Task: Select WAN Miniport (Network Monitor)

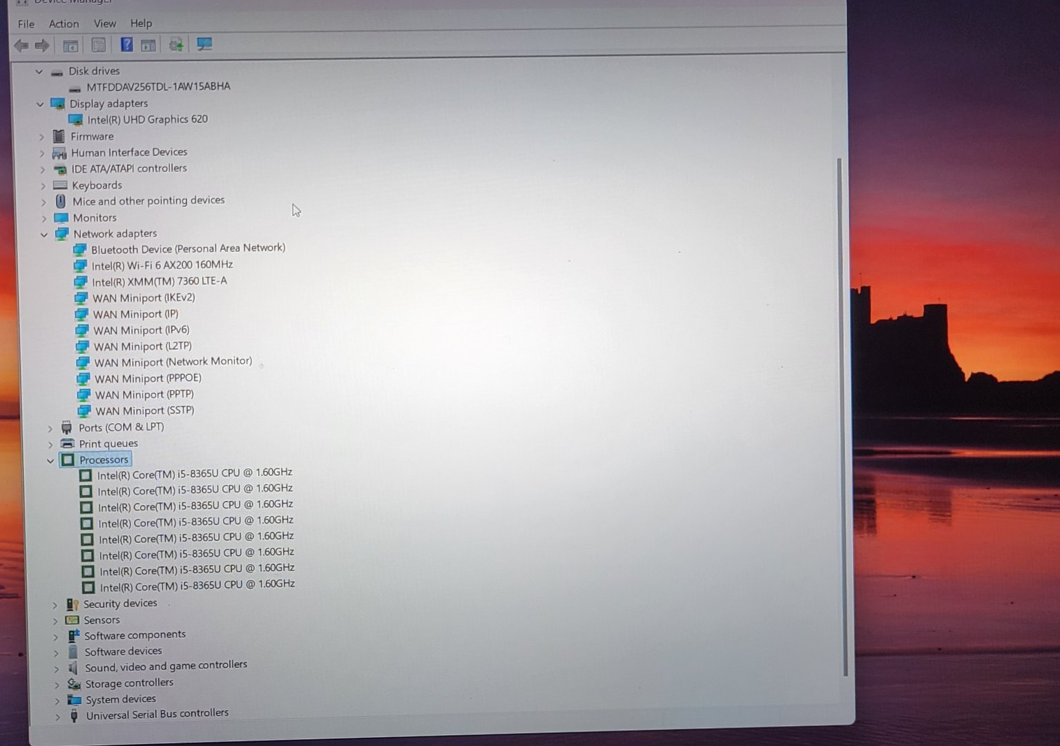Action: coord(173,362)
